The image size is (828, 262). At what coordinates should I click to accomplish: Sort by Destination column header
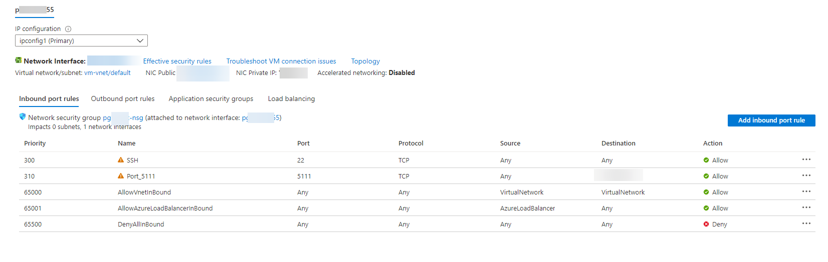pos(618,143)
